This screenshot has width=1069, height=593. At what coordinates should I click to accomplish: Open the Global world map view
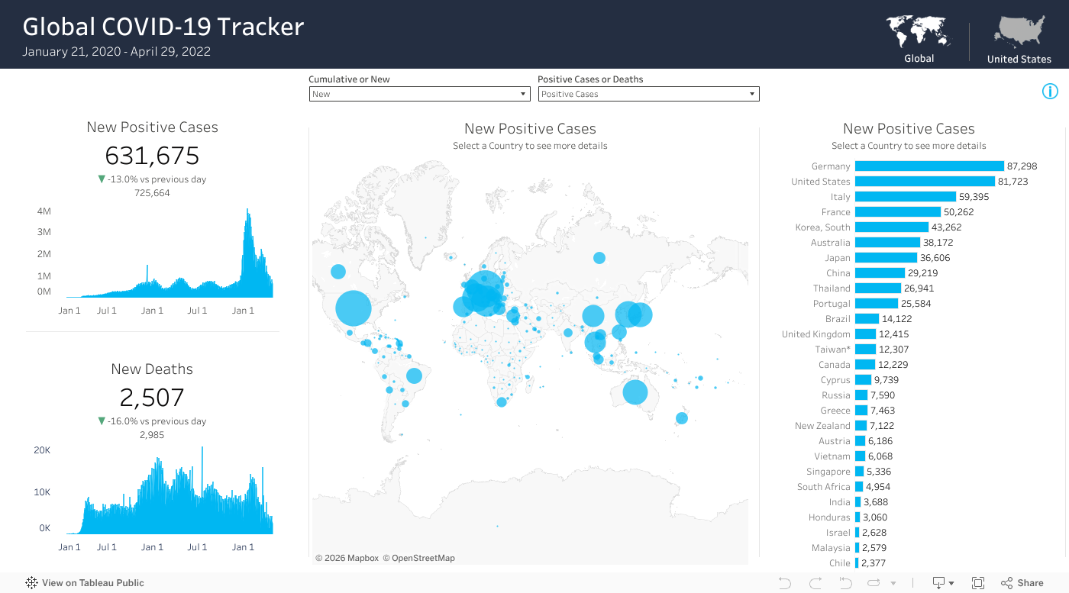(x=919, y=40)
